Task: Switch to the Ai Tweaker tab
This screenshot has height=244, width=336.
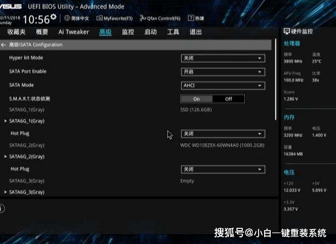Action: coord(74,32)
